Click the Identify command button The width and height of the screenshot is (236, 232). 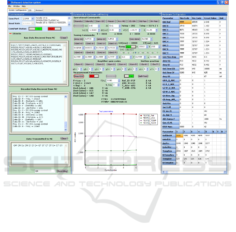89,21
